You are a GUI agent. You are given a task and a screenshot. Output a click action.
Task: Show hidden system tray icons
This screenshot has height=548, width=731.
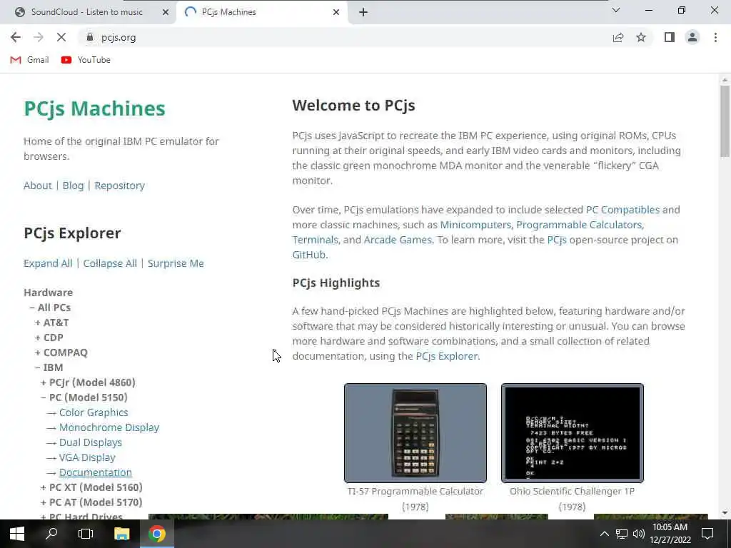point(604,534)
